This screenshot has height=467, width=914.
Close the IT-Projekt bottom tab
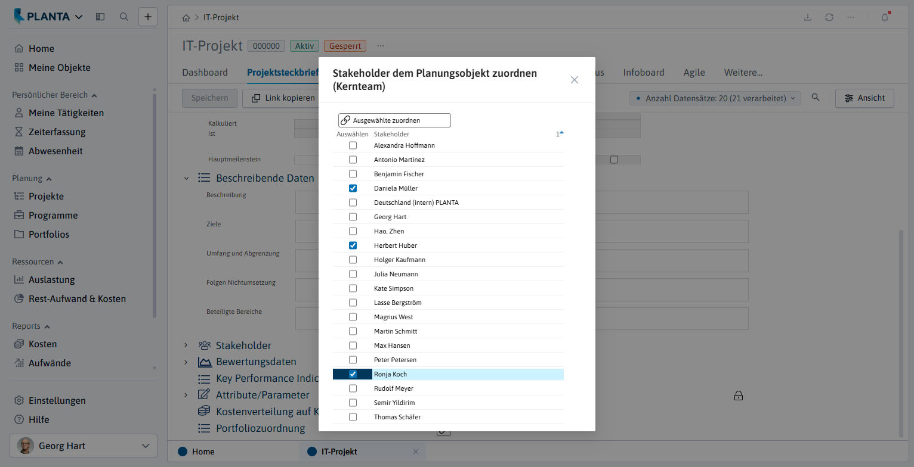pos(416,452)
